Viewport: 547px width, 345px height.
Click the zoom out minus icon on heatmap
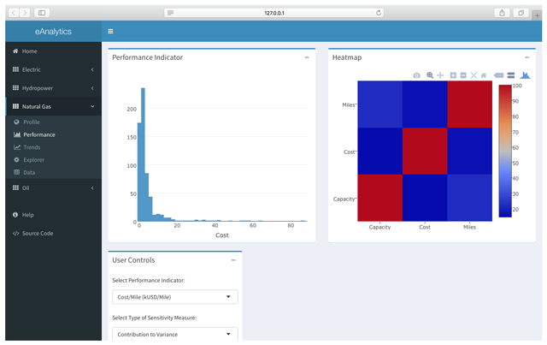(x=462, y=75)
